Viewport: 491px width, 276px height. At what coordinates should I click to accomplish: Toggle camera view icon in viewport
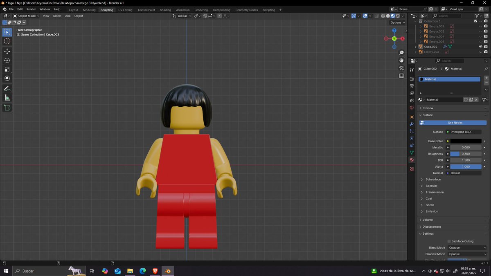click(x=402, y=68)
